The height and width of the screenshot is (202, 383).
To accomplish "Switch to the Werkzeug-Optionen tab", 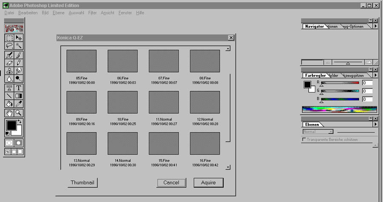I will pos(354,26).
